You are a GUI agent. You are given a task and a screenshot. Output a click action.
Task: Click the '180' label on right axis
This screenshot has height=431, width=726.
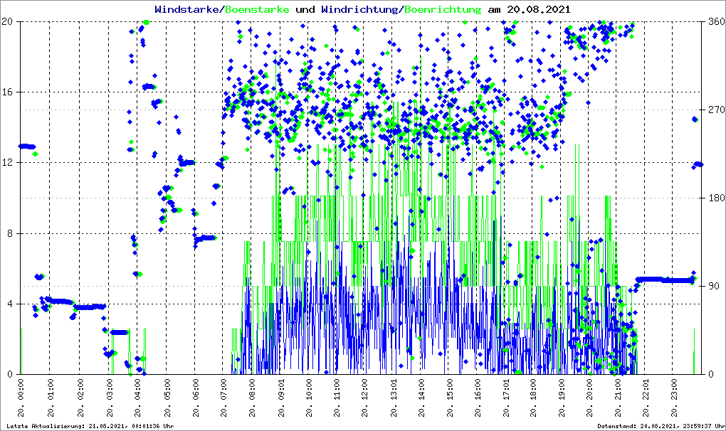pyautogui.click(x=714, y=198)
